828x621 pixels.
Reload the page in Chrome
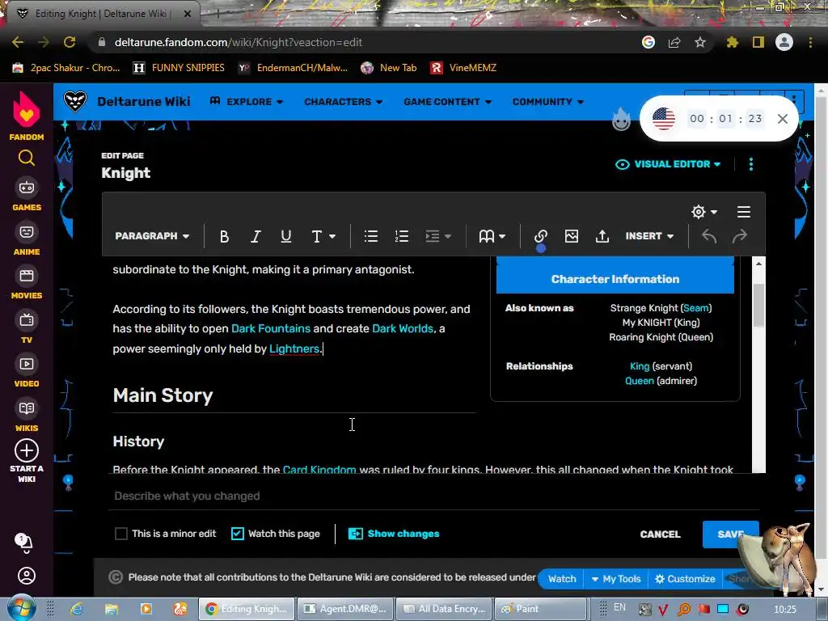tap(70, 42)
